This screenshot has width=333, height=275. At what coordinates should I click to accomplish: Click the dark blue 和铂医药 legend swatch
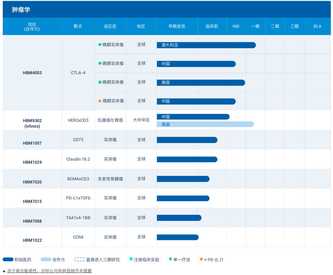pyautogui.click(x=8, y=259)
